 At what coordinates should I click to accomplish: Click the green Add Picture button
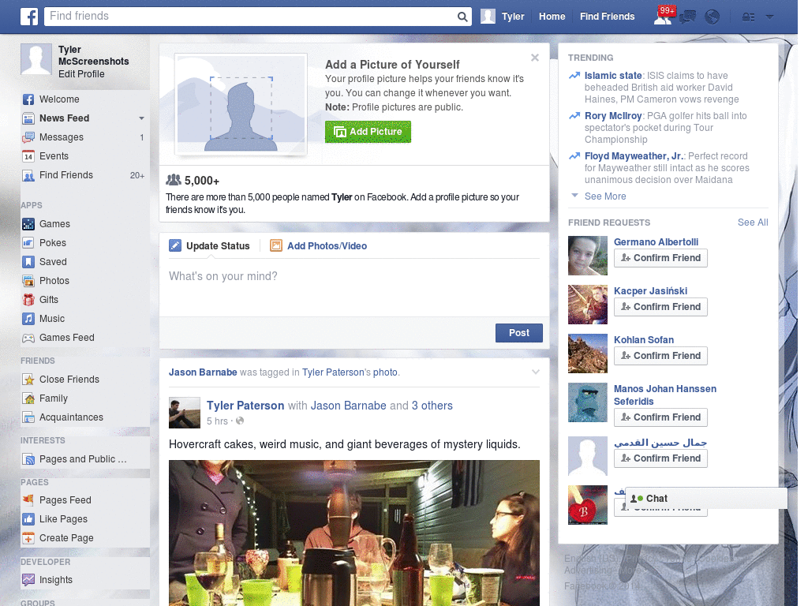pyautogui.click(x=368, y=132)
